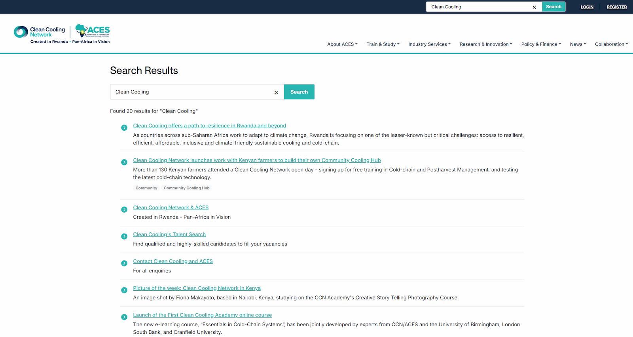The width and height of the screenshot is (633, 337).
Task: Click the 'As countries across sub-Saharan Africa' description
Action: point(328,139)
